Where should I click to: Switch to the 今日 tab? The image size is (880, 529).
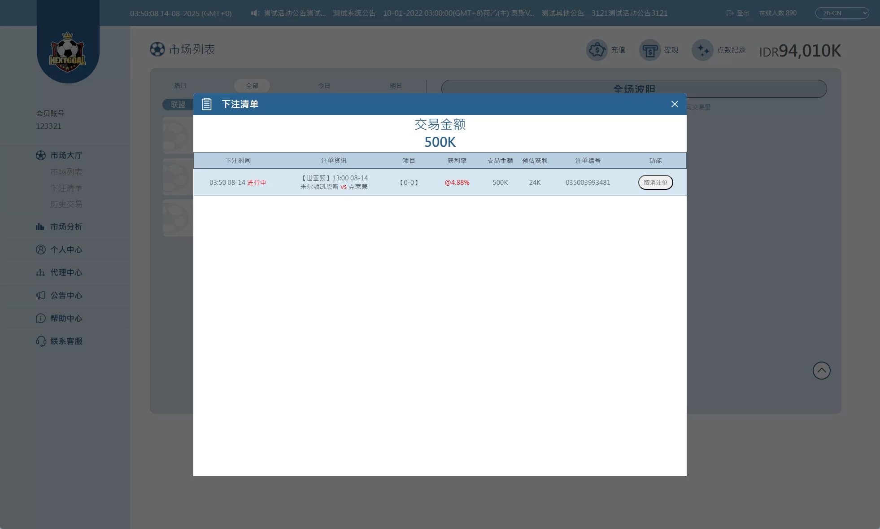pos(324,85)
